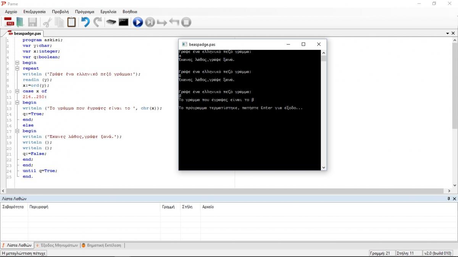Click the scissors cut icon
The image size is (458, 257).
tap(47, 22)
